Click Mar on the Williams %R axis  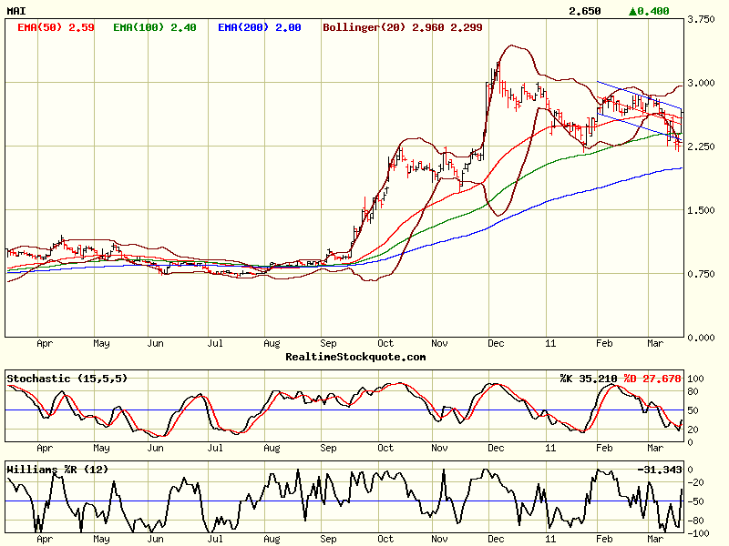point(655,540)
